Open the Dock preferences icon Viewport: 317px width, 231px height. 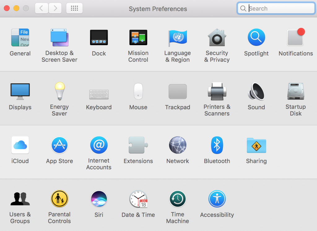coord(99,38)
